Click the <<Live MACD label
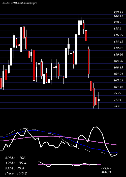This screenshot has height=177, width=126. point(106,170)
